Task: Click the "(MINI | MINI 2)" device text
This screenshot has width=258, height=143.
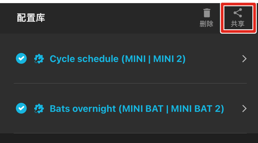Action: click(x=153, y=59)
